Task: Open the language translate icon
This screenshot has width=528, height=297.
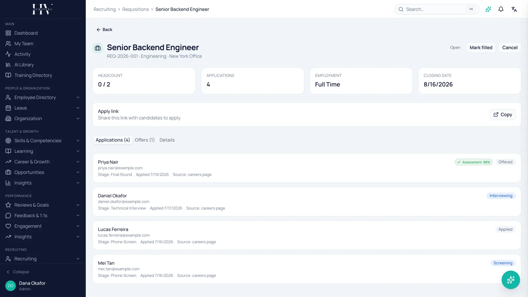Action: click(x=514, y=9)
